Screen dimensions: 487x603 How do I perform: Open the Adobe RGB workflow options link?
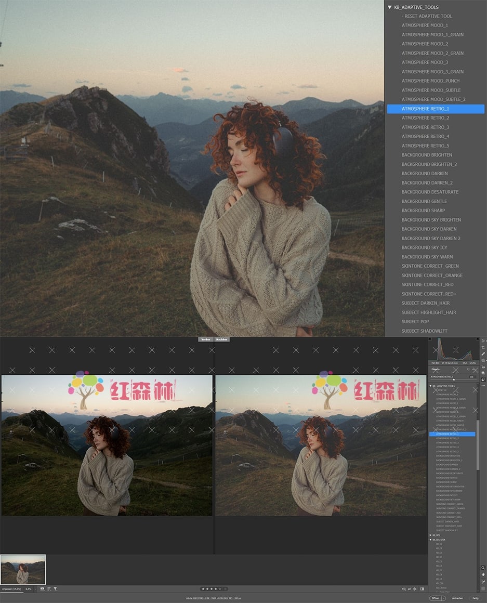pos(214,598)
